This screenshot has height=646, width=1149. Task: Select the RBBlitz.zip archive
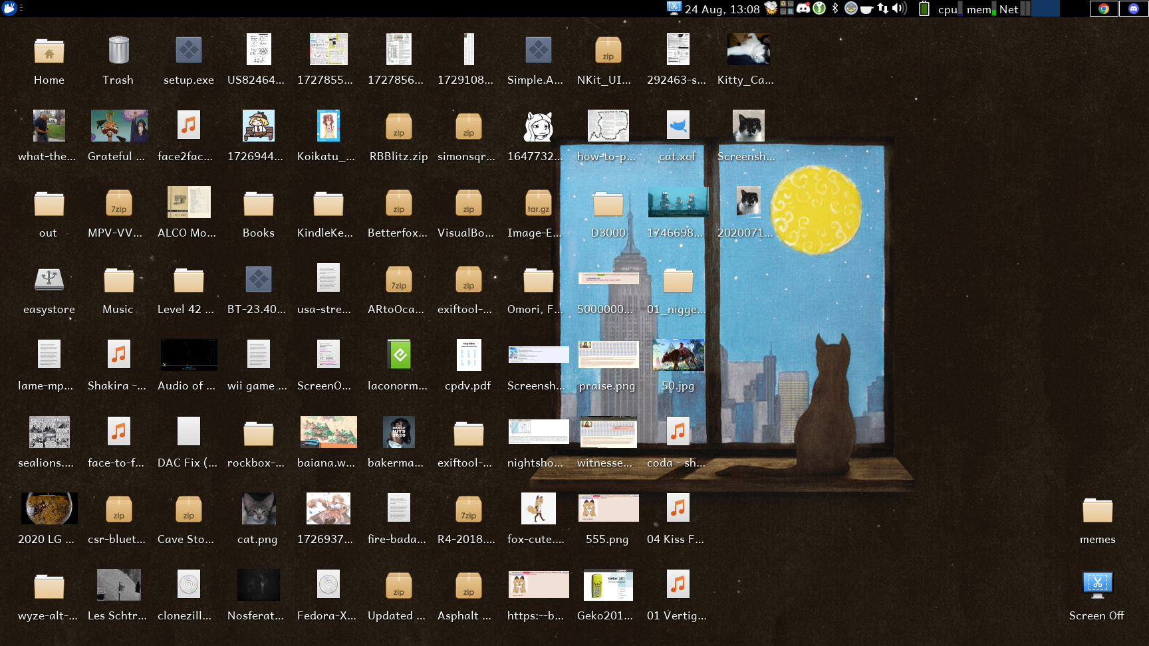[398, 126]
